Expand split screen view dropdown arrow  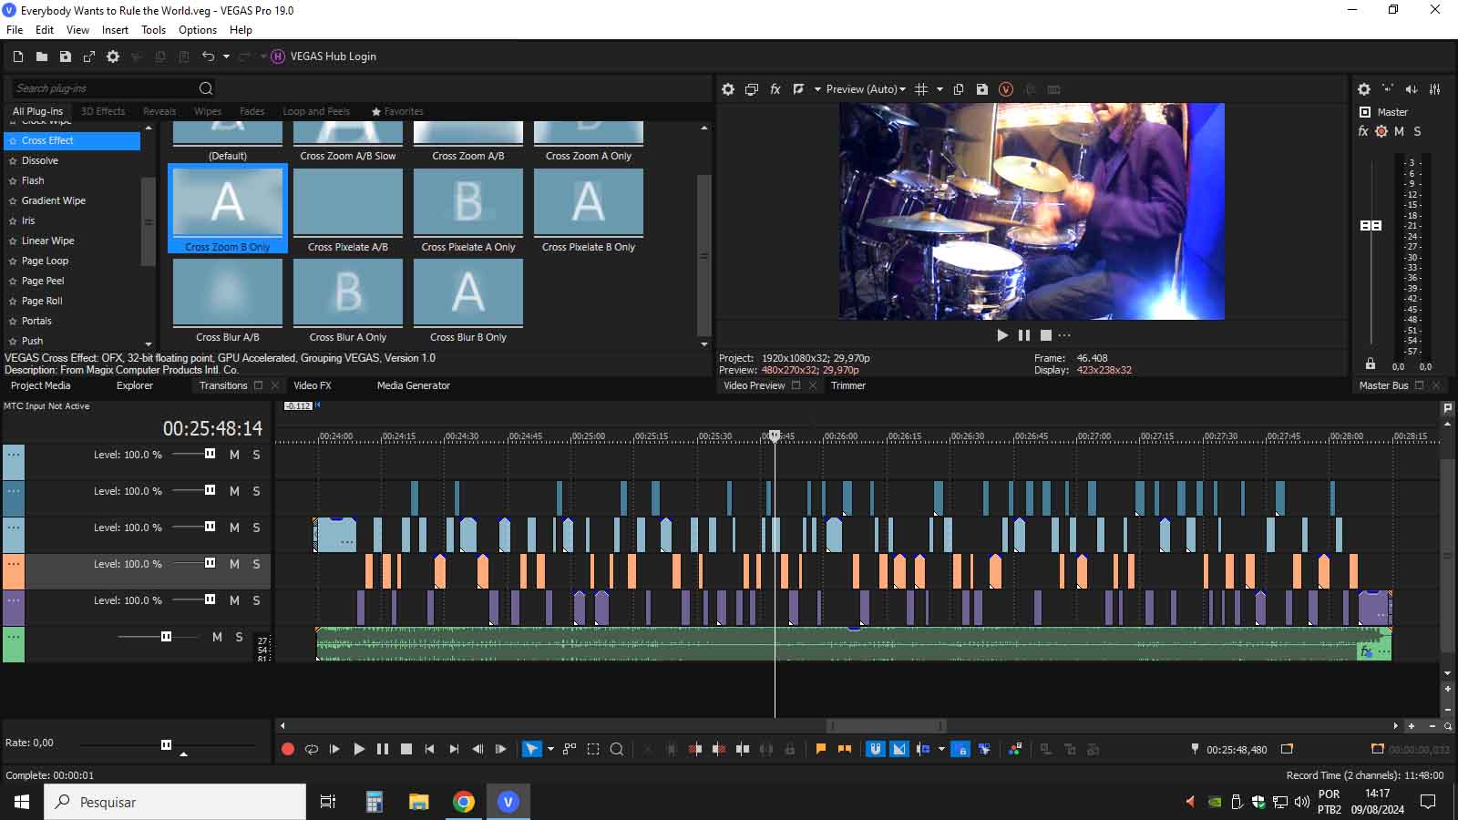tap(817, 89)
